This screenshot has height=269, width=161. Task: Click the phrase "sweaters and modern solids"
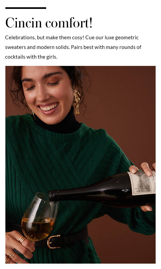(37, 47)
